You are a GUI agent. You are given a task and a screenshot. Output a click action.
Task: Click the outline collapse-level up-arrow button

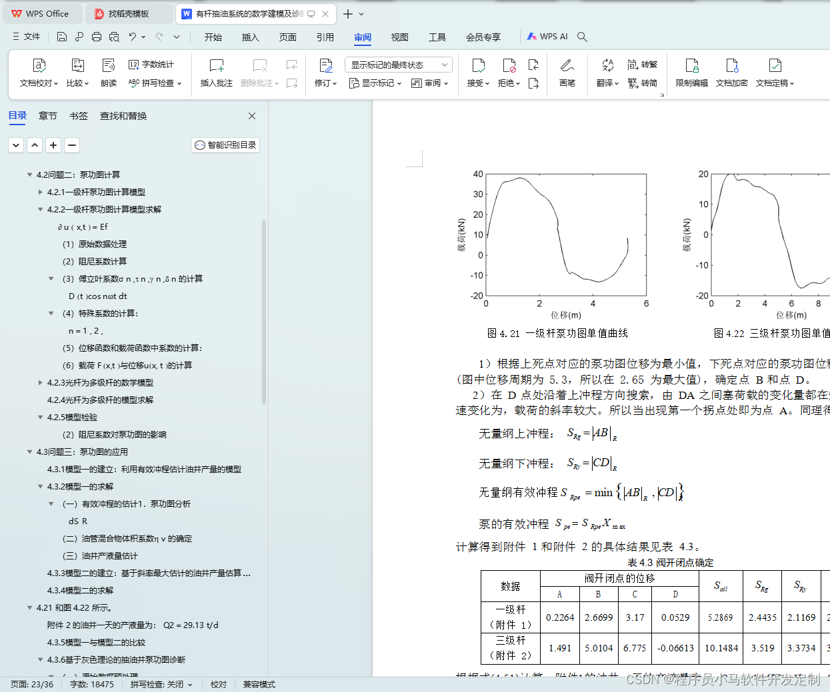click(35, 145)
